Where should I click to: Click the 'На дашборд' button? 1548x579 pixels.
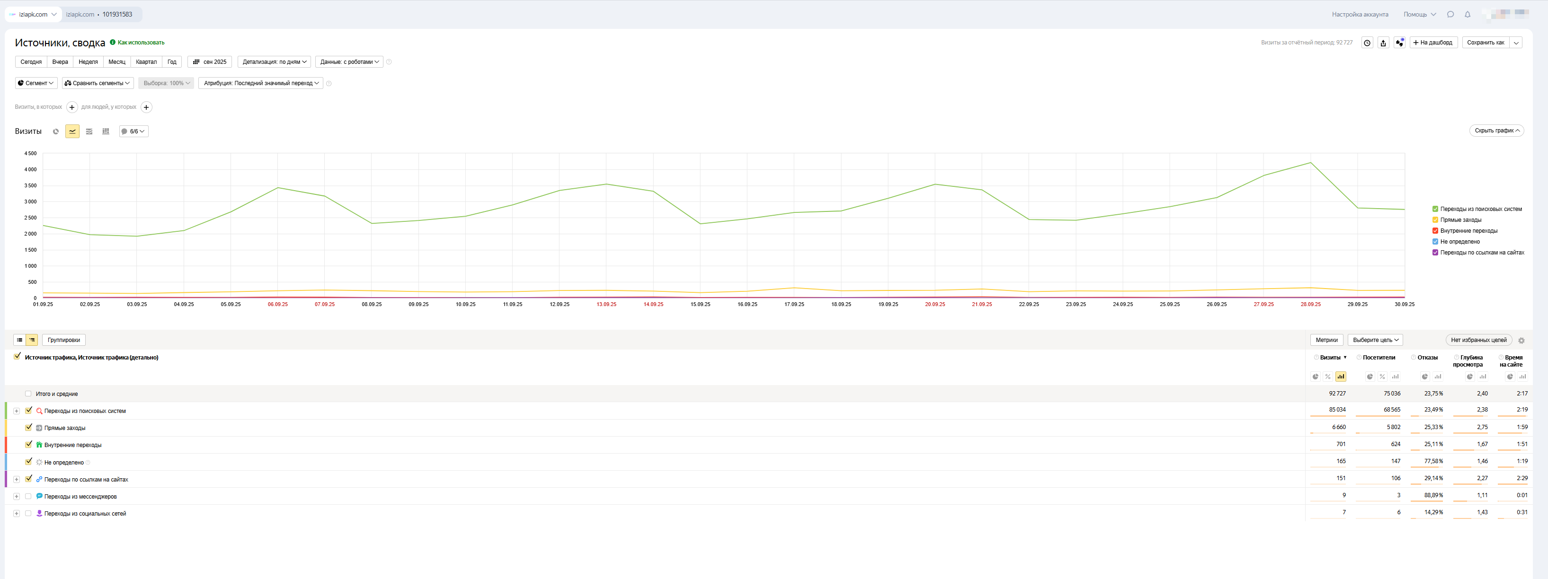1433,43
